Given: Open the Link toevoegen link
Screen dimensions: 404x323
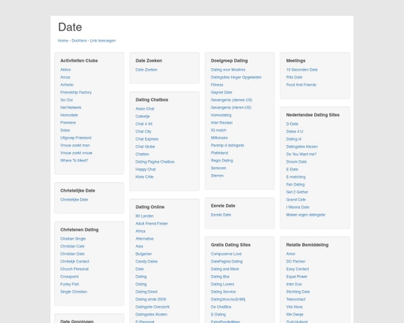Looking at the screenshot, I should (x=102, y=40).
